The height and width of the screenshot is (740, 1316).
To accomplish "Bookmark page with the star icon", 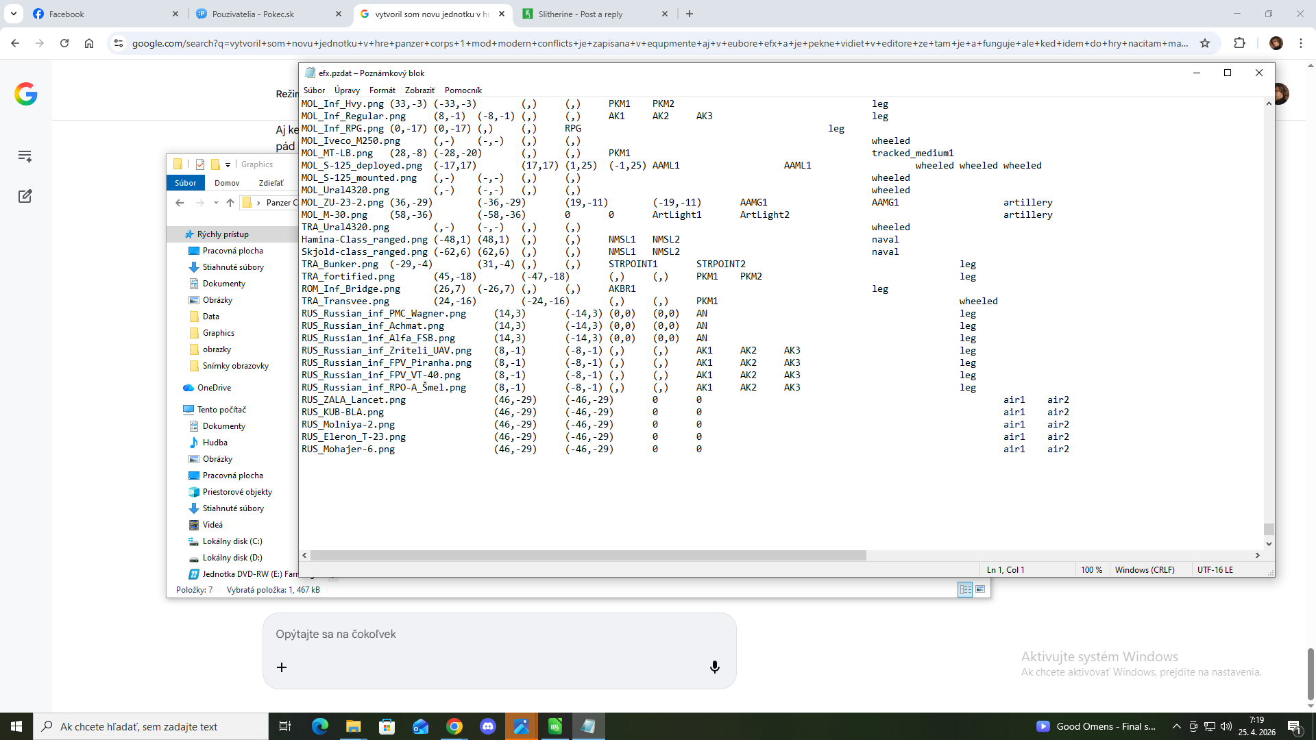I will 1205,43.
